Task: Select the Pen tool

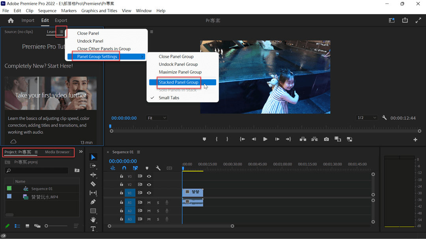Action: click(93, 202)
